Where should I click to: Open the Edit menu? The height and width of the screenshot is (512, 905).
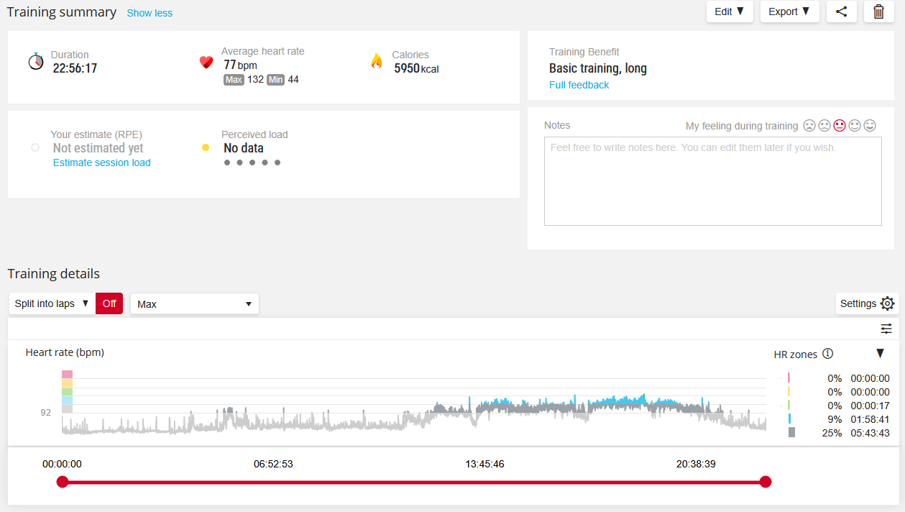pyautogui.click(x=730, y=12)
